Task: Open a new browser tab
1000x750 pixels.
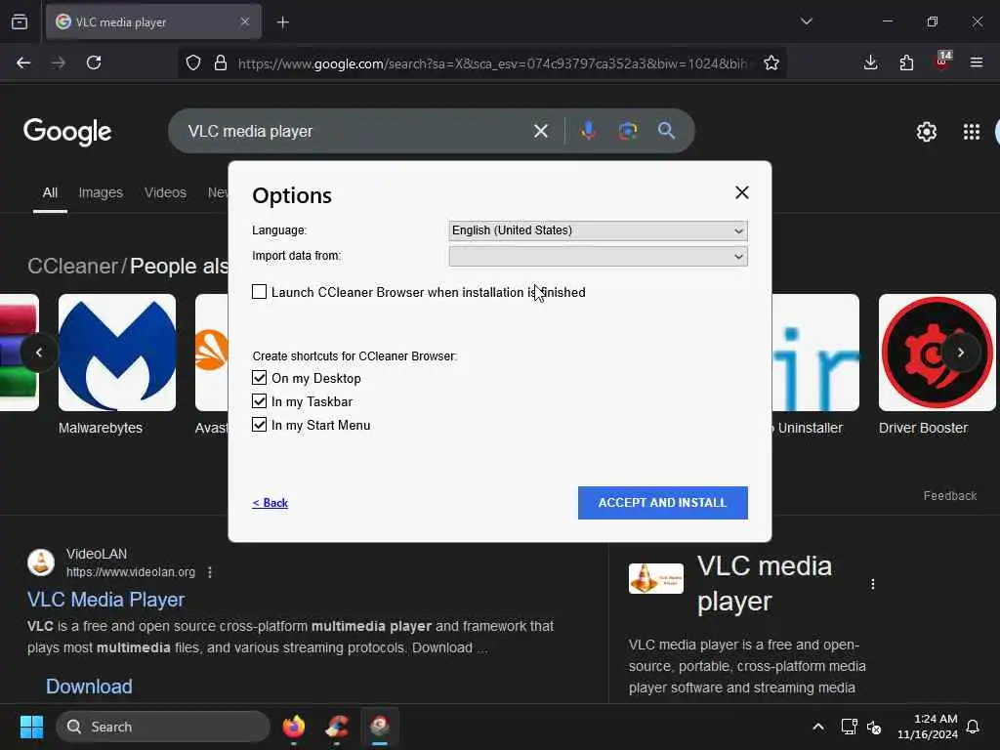Action: pyautogui.click(x=283, y=22)
